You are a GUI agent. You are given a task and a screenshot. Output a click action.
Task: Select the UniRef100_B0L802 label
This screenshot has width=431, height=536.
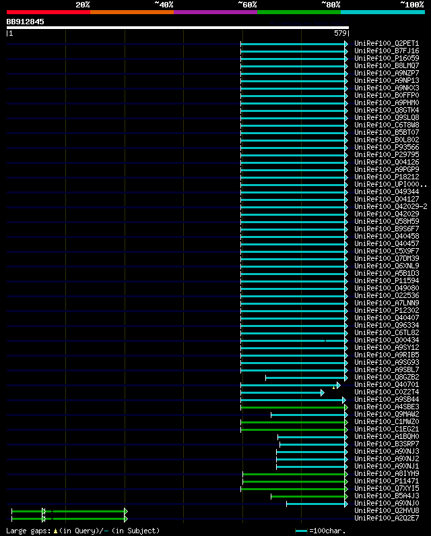coord(387,140)
